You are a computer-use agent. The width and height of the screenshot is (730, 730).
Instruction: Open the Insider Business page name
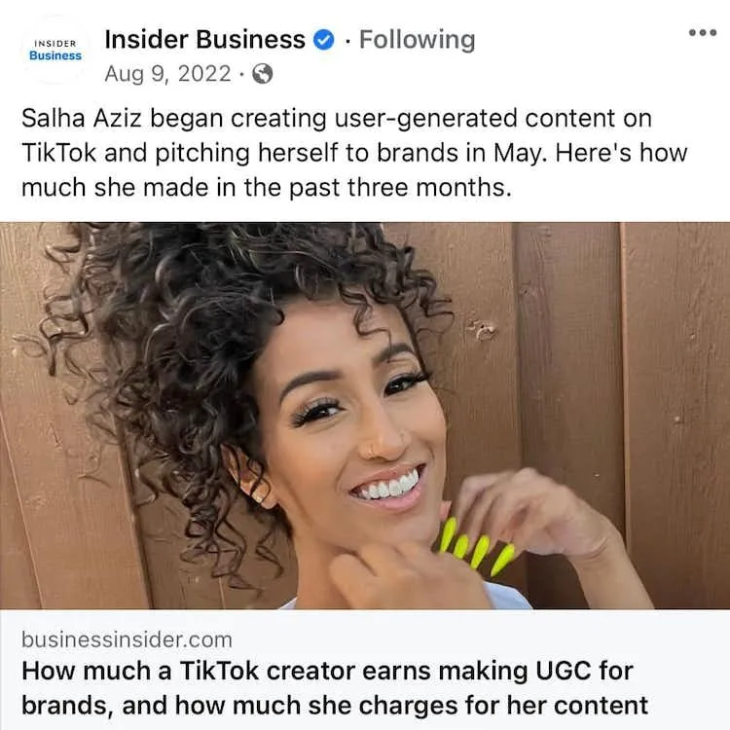204,40
